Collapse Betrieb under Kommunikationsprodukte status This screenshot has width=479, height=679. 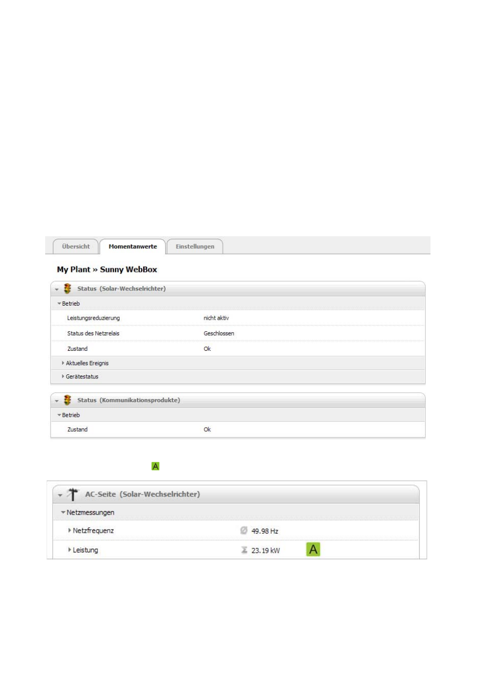tap(59, 415)
